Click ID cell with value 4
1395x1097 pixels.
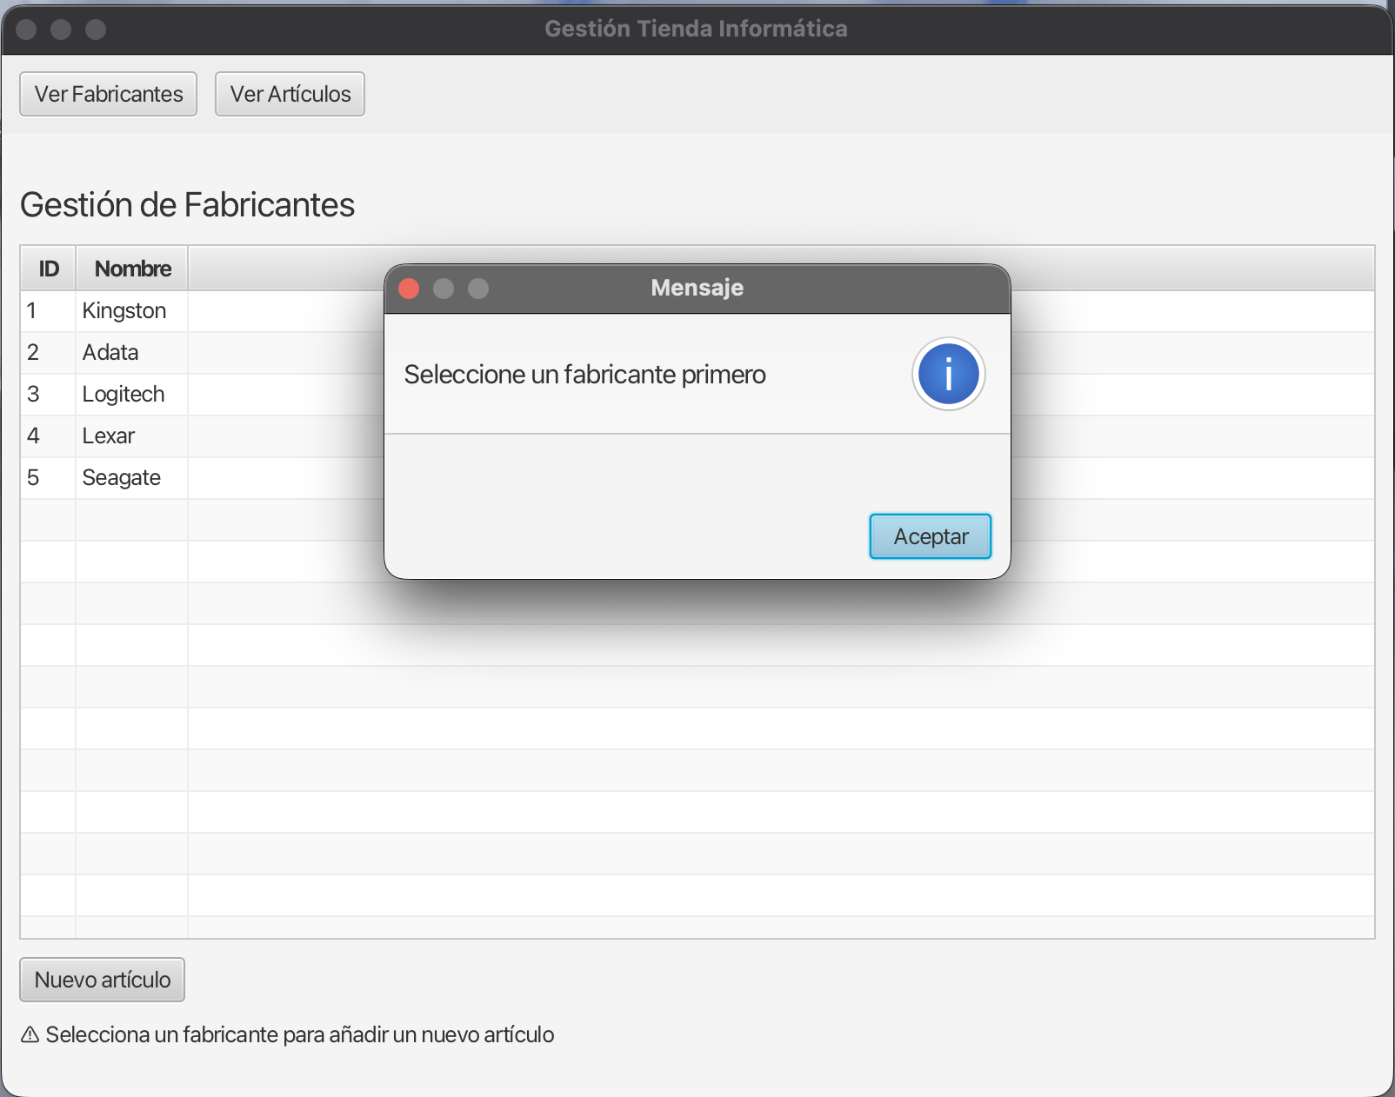[x=49, y=436]
